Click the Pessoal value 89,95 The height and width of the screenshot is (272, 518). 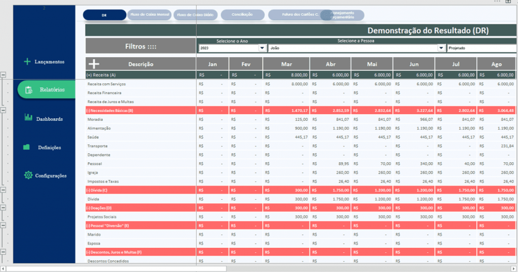pyautogui.click(x=330, y=163)
